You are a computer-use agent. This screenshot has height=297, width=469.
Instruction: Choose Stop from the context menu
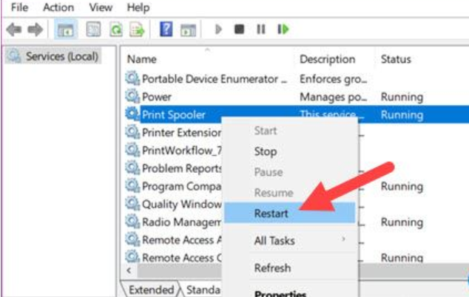pyautogui.click(x=289, y=151)
